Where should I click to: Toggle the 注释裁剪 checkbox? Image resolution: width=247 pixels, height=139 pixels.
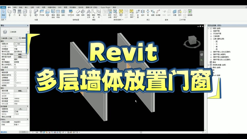click(15, 78)
